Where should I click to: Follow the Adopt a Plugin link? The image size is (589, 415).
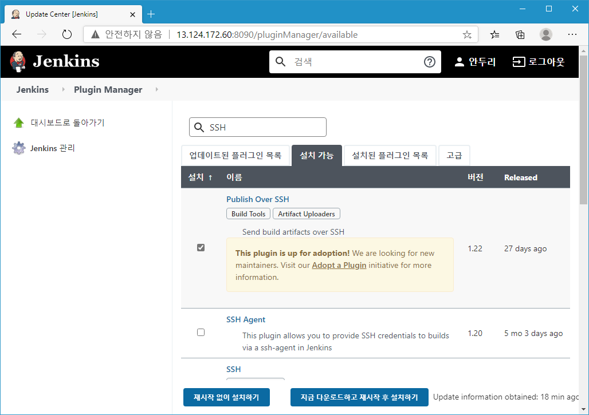click(x=339, y=265)
